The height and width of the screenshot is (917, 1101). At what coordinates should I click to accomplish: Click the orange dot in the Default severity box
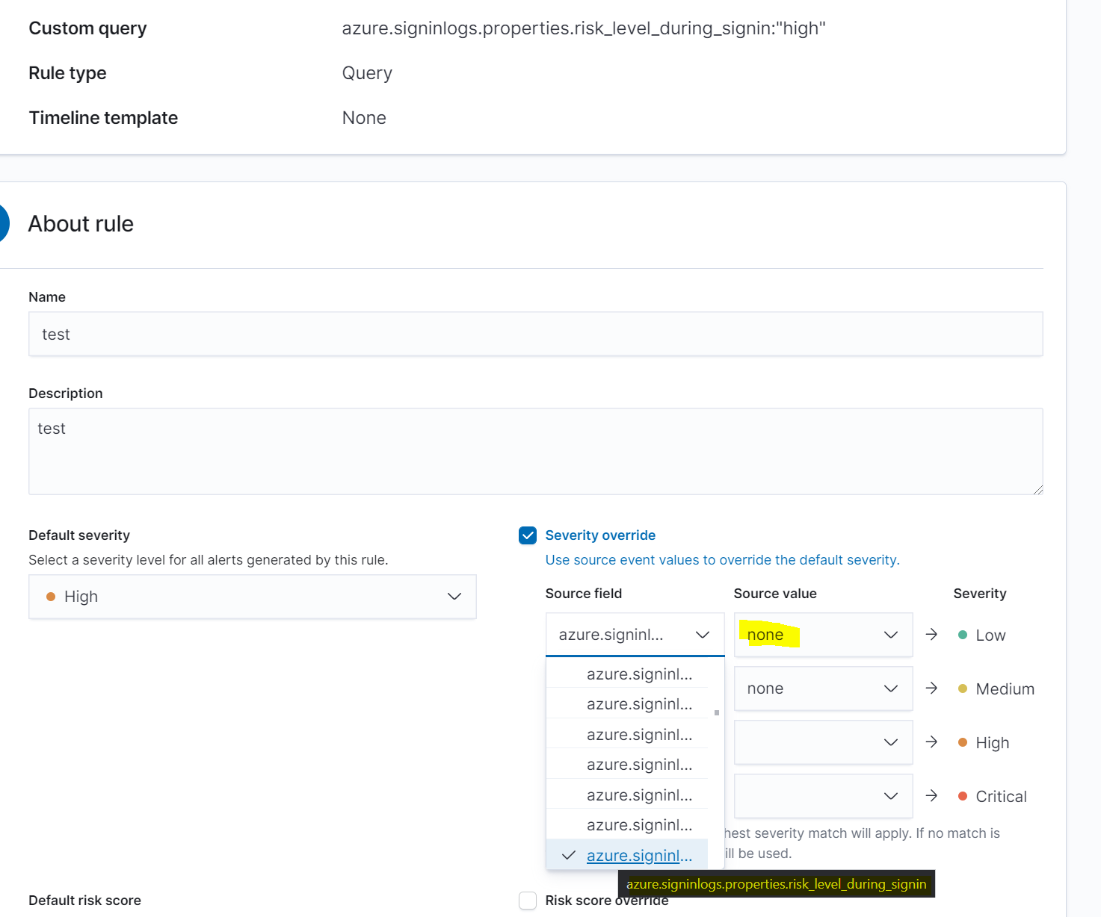[x=51, y=596]
